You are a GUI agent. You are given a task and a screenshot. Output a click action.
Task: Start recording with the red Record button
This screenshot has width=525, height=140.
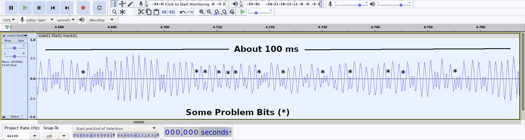83,8
